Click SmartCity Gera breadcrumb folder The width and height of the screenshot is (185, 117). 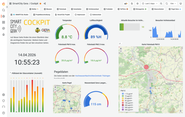[x=20, y=4]
